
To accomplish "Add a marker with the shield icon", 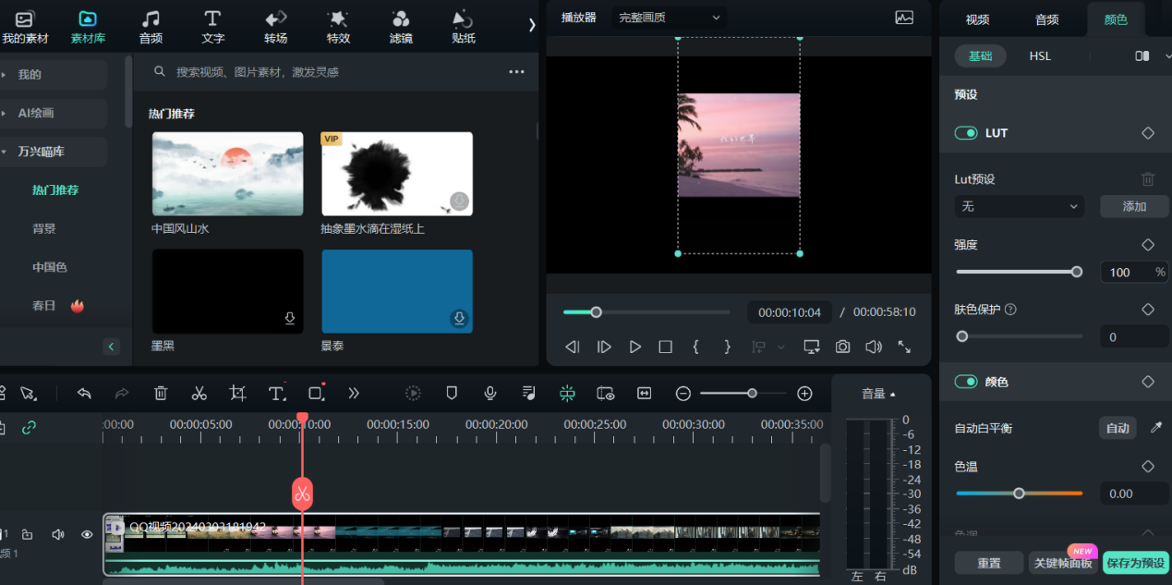I will point(452,394).
